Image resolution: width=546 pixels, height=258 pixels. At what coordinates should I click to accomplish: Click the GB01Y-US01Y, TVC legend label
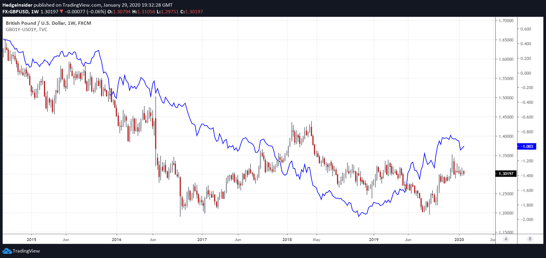point(27,30)
